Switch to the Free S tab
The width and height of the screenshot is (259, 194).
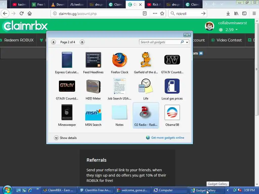click(x=39, y=5)
